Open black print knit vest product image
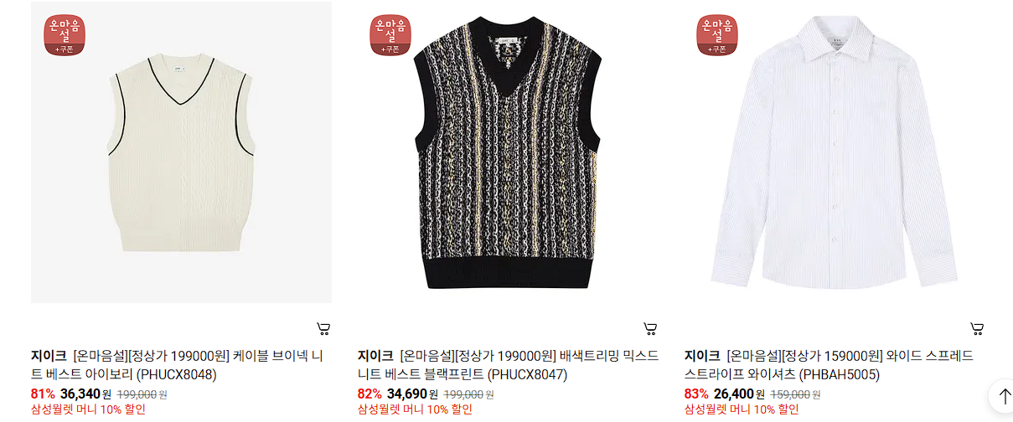The width and height of the screenshot is (1013, 422). (508, 152)
